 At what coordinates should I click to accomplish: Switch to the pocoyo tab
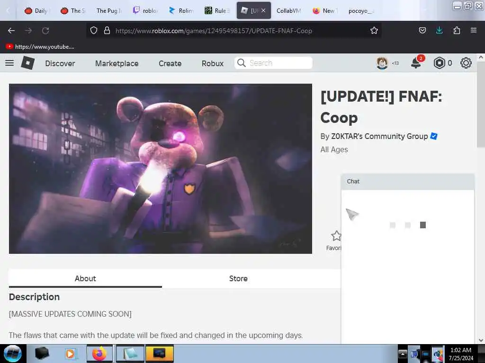(x=360, y=10)
